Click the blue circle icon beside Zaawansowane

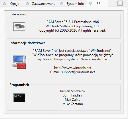27,4
